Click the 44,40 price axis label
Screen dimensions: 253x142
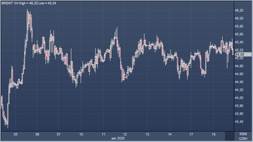tap(239, 82)
